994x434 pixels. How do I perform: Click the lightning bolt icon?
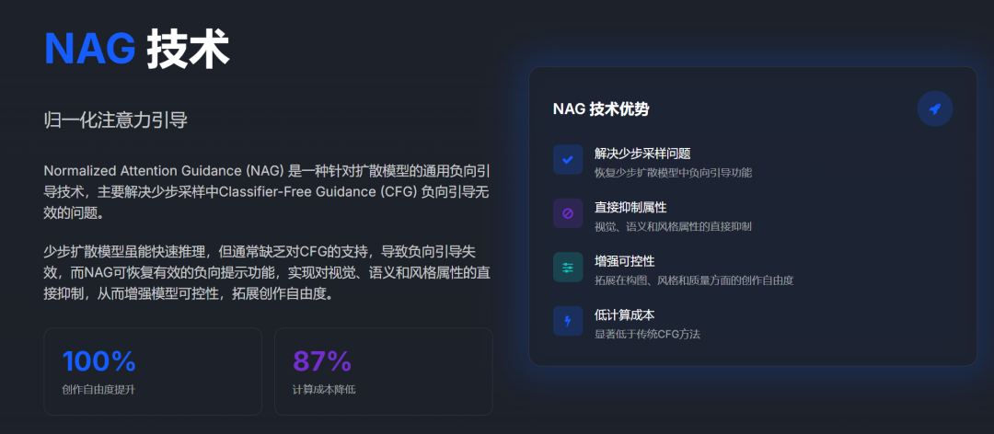(568, 320)
